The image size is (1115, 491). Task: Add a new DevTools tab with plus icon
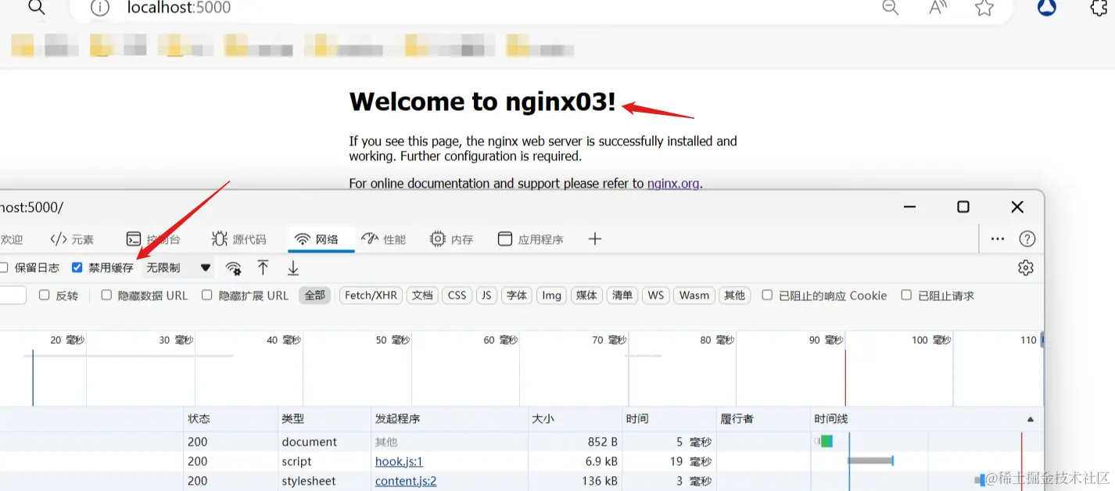pos(595,239)
